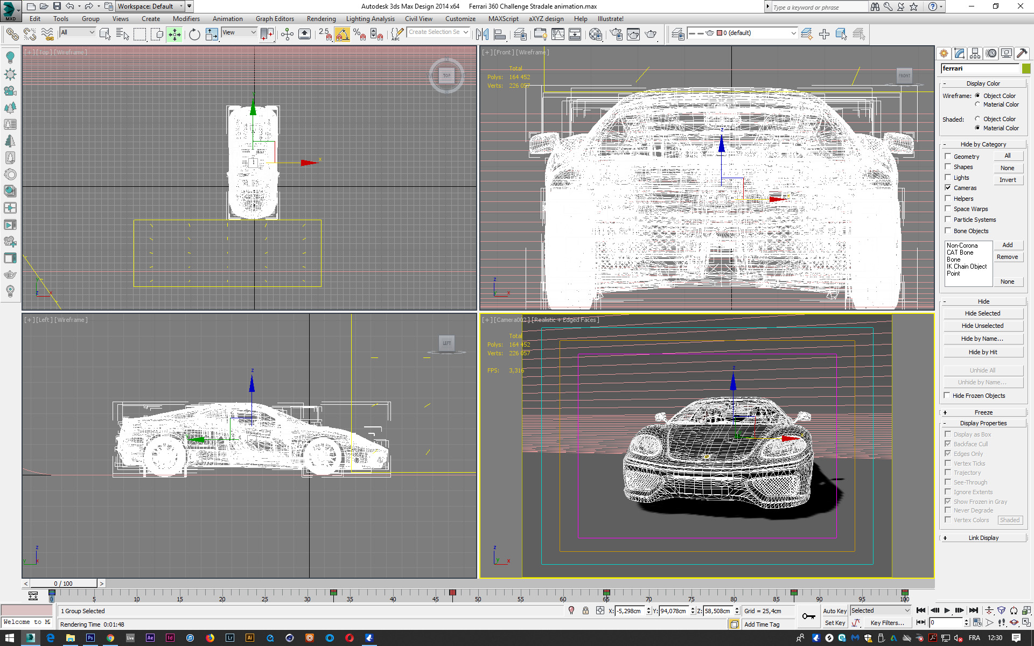Viewport: 1034px width, 646px height.
Task: Activate the Select Object tool
Action: 105,34
